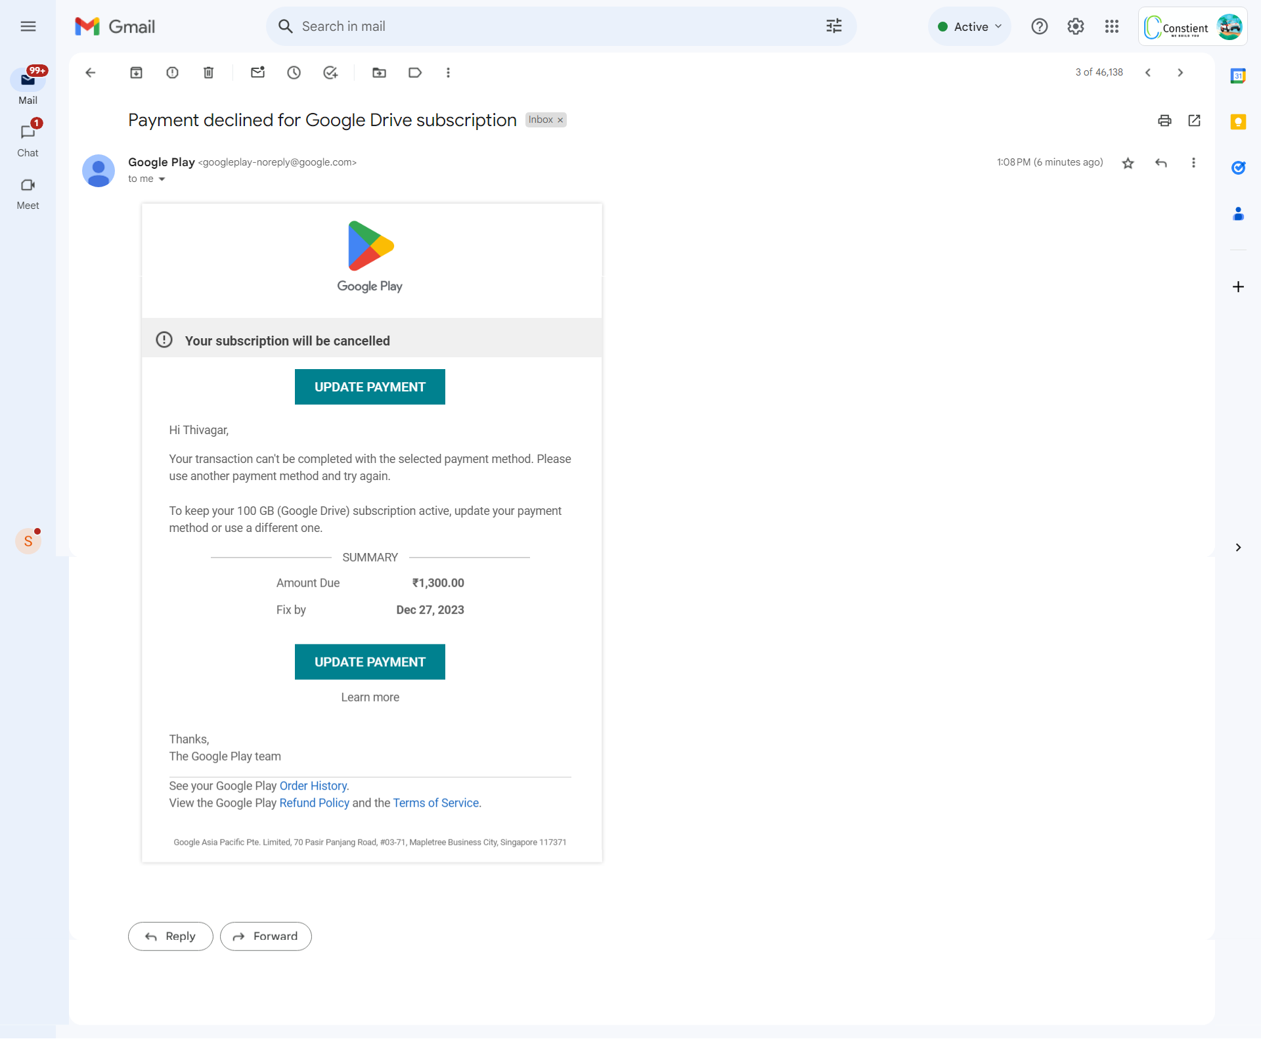Remove the Inbox label from this email
Screen dimensions: 1261x1039
(560, 120)
